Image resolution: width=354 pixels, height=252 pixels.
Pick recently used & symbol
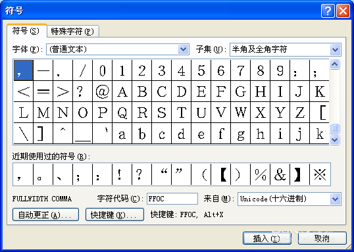(280, 174)
